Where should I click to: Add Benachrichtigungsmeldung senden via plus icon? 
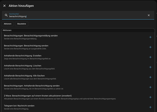click(150, 37)
